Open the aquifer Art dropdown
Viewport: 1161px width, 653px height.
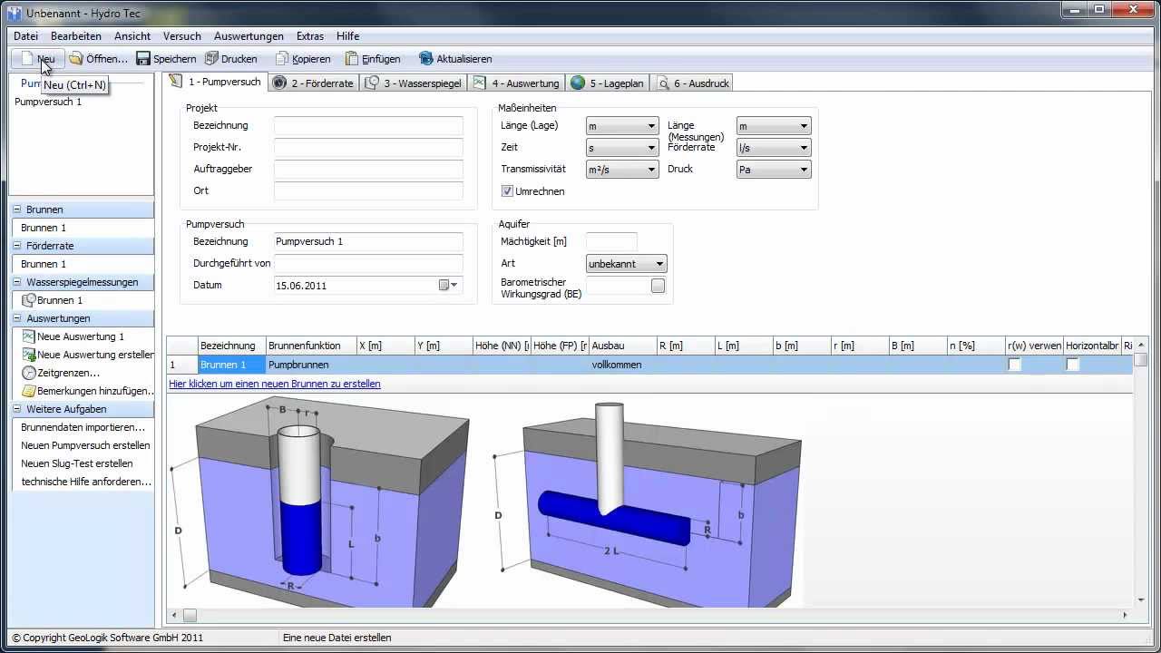tap(627, 264)
